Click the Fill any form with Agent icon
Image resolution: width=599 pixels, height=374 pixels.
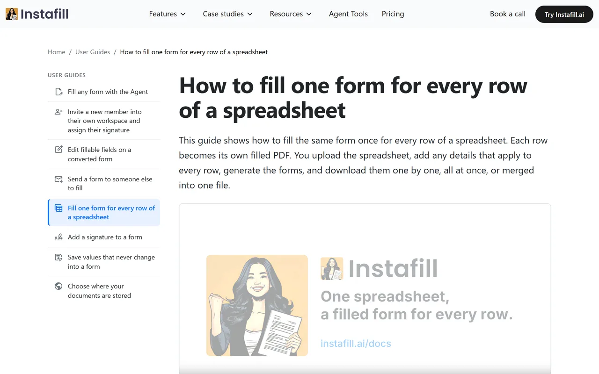(x=58, y=92)
